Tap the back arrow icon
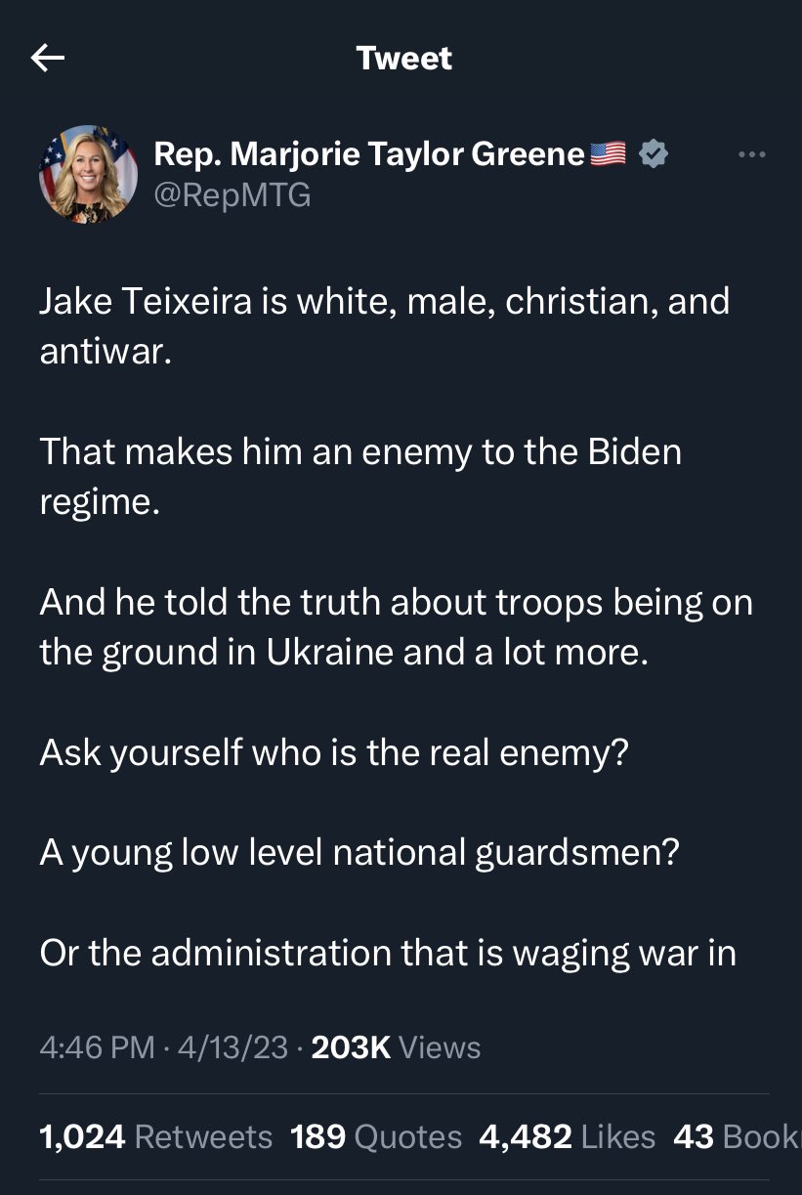802x1195 pixels. coord(48,59)
